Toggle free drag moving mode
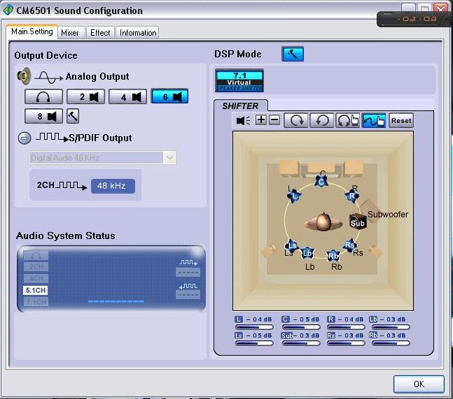Viewport: 453px width, 399px height. pos(374,120)
